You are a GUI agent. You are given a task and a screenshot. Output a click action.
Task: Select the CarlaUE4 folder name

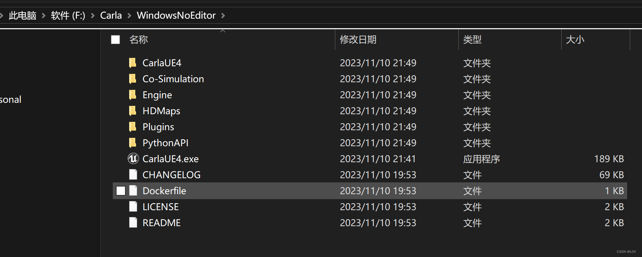click(x=162, y=63)
